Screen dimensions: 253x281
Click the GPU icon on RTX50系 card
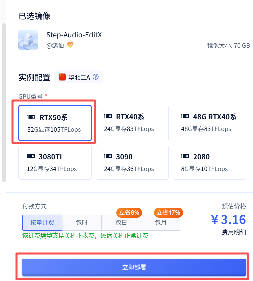31,117
